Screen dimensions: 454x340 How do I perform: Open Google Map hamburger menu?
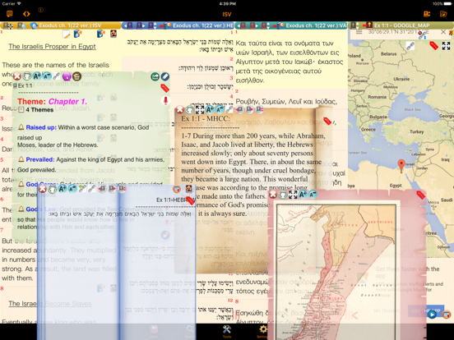point(359,32)
